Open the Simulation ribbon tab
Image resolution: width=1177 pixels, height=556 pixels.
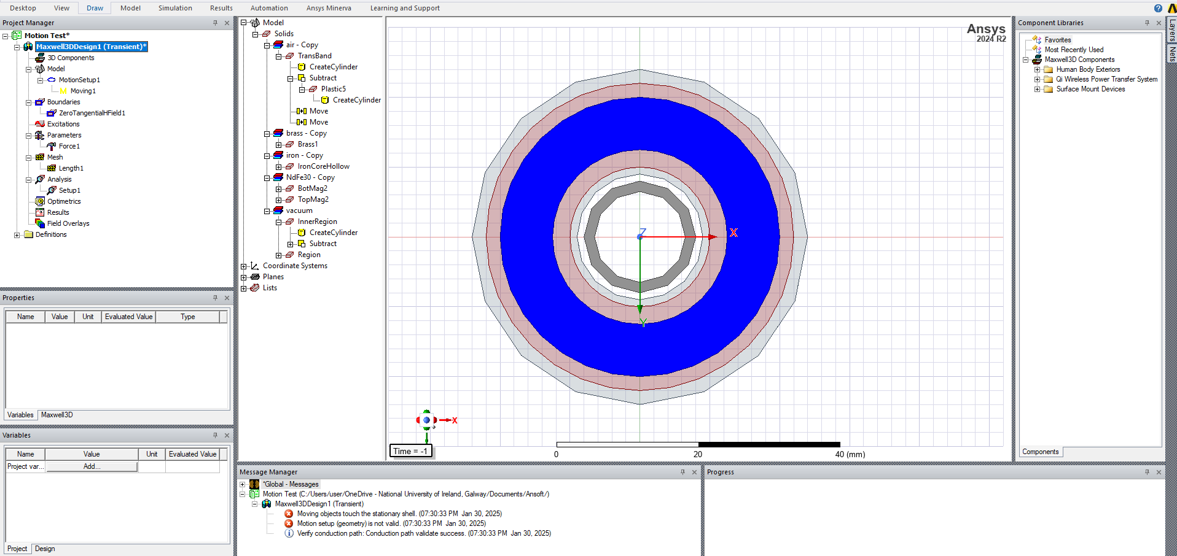[x=175, y=8]
